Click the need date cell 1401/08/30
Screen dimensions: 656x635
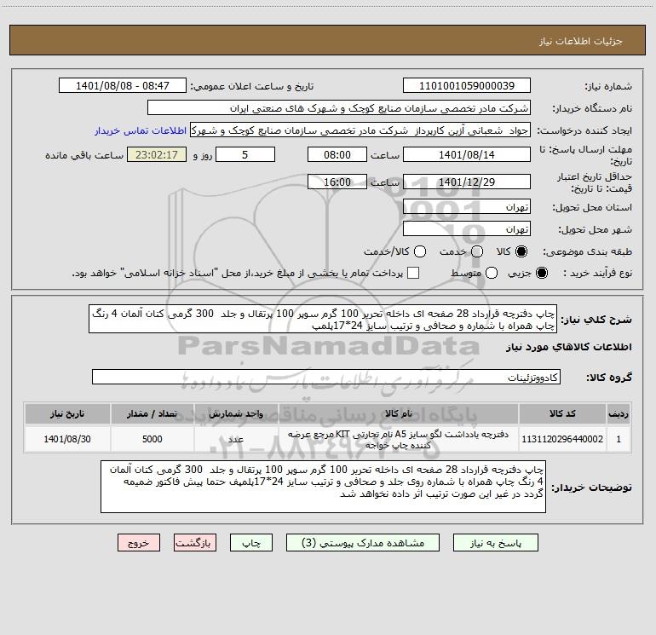[67, 439]
